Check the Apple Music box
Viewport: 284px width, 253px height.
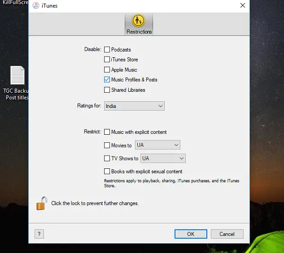click(x=107, y=70)
